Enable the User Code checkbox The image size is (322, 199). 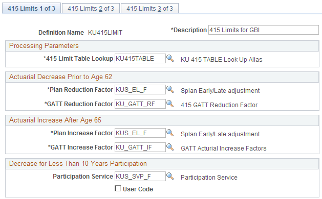pyautogui.click(x=118, y=188)
